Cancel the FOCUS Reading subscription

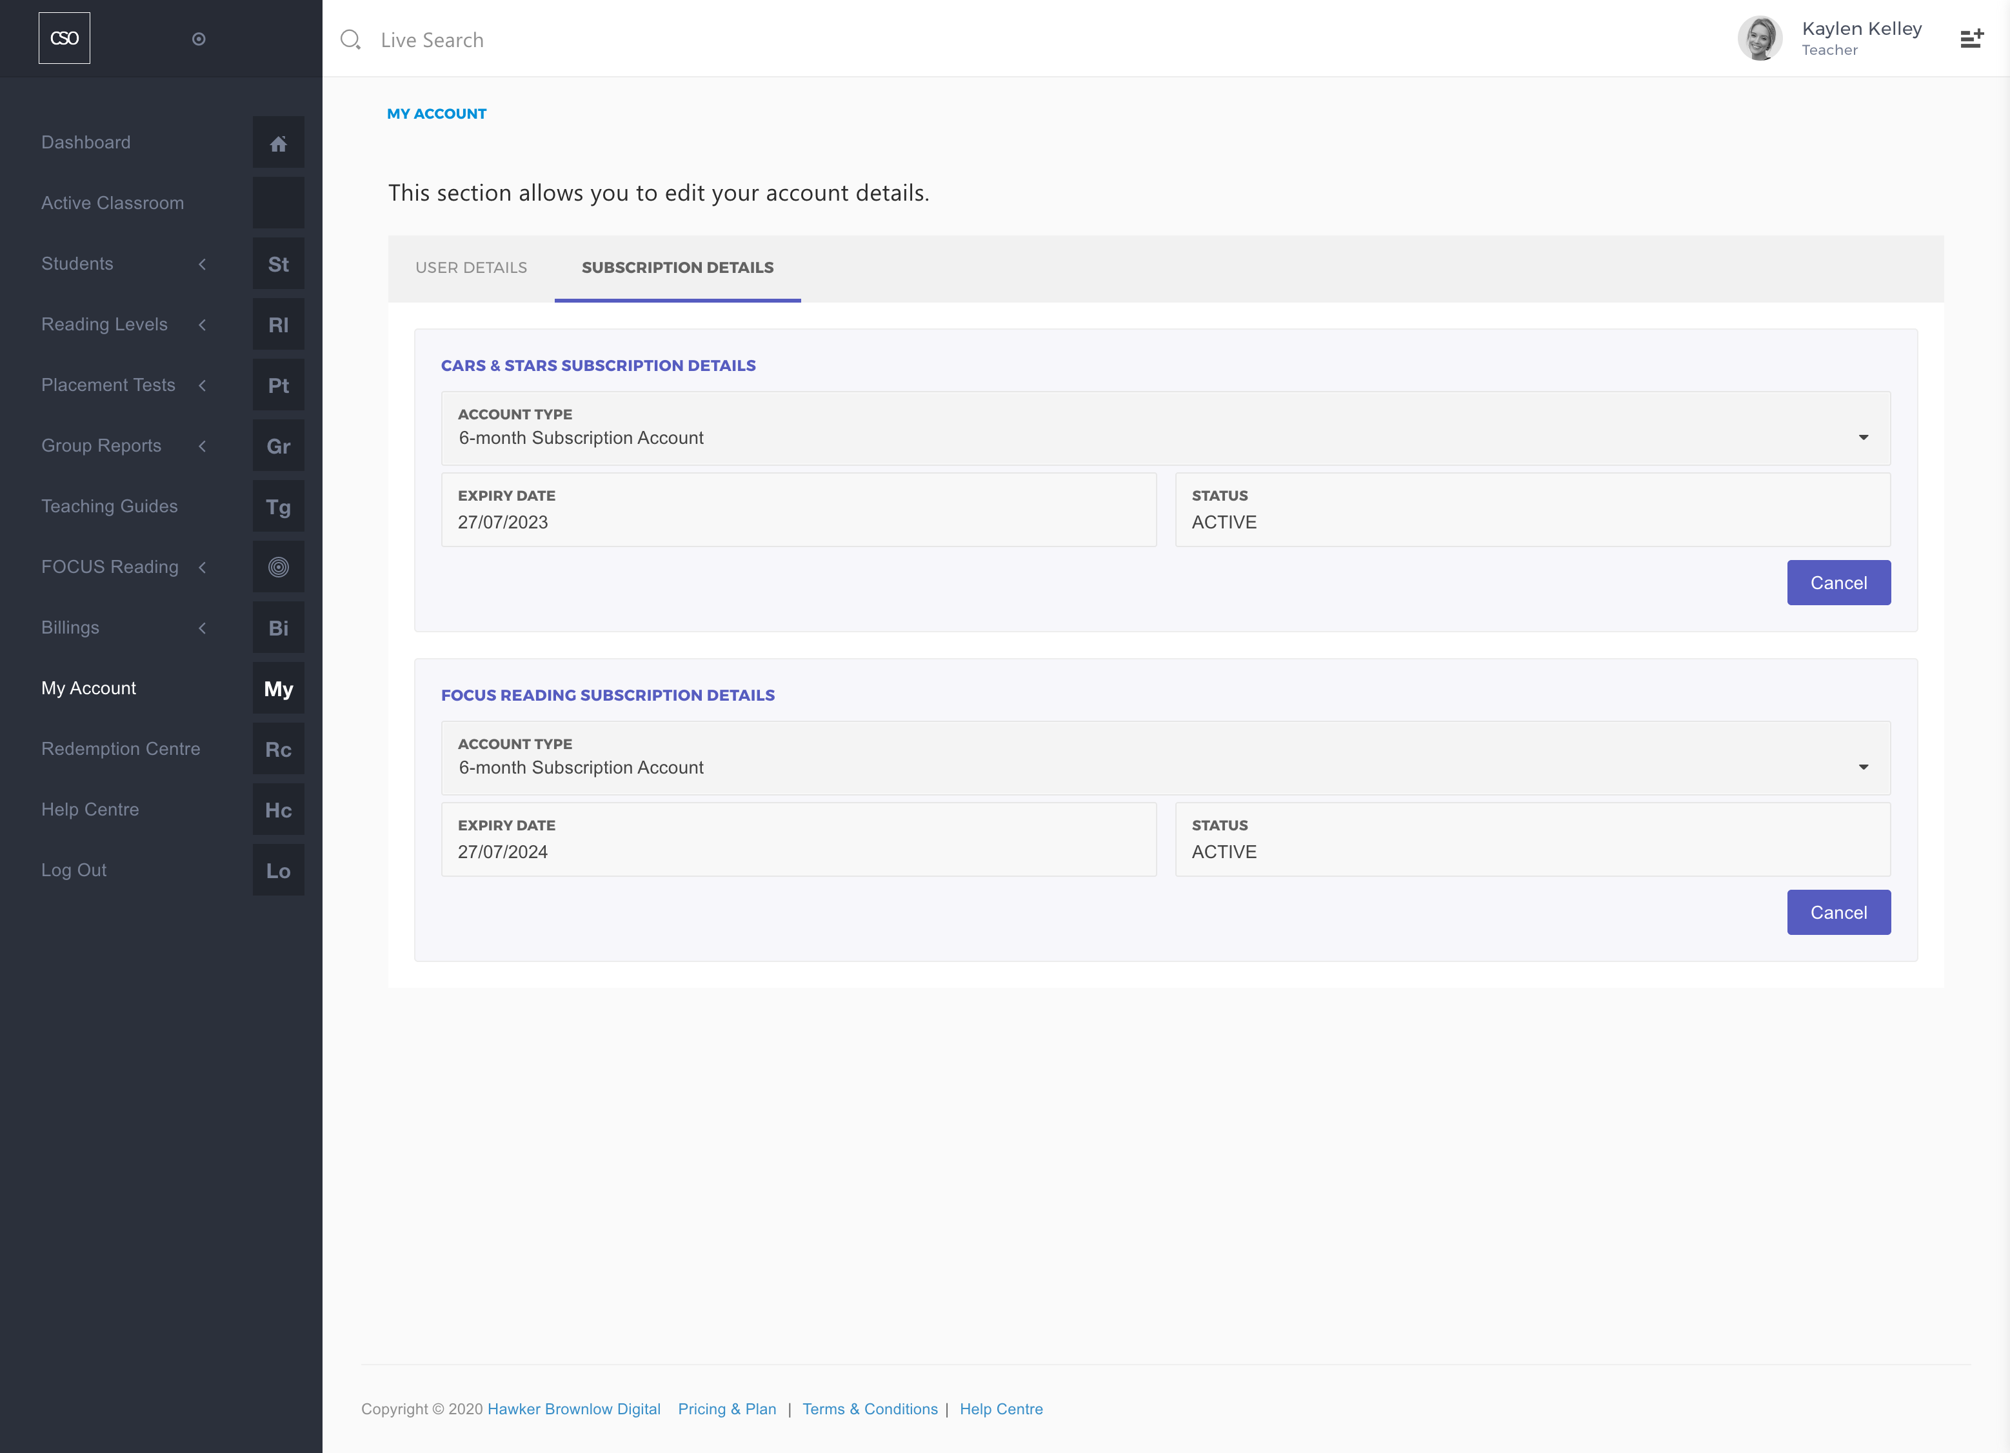point(1838,912)
